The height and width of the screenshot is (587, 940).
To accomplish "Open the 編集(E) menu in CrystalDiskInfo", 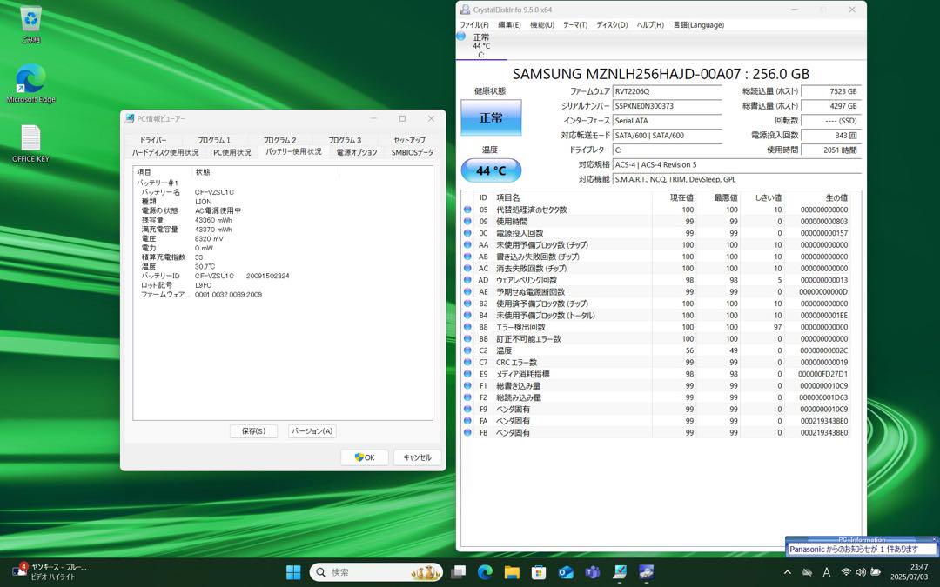I will coord(509,25).
